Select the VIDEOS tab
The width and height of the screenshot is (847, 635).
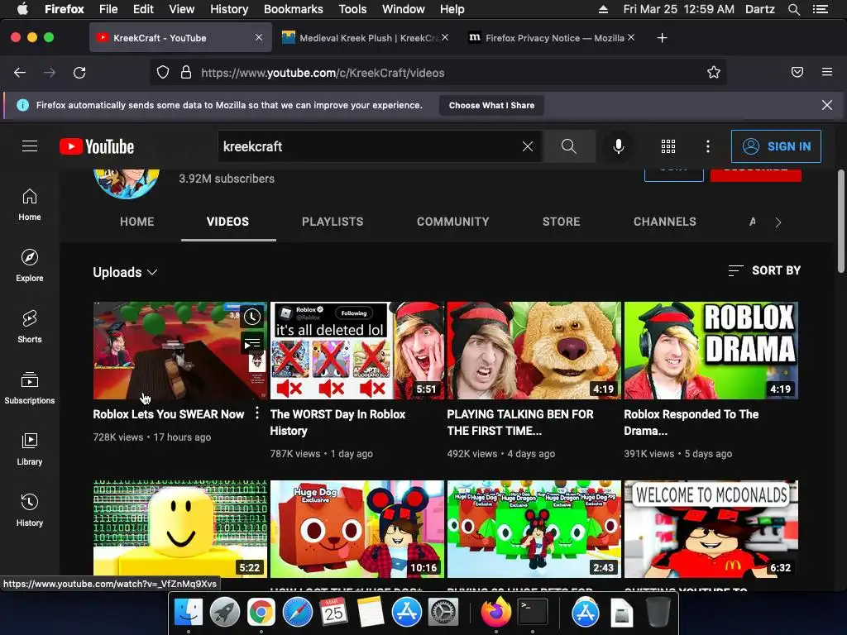(228, 222)
